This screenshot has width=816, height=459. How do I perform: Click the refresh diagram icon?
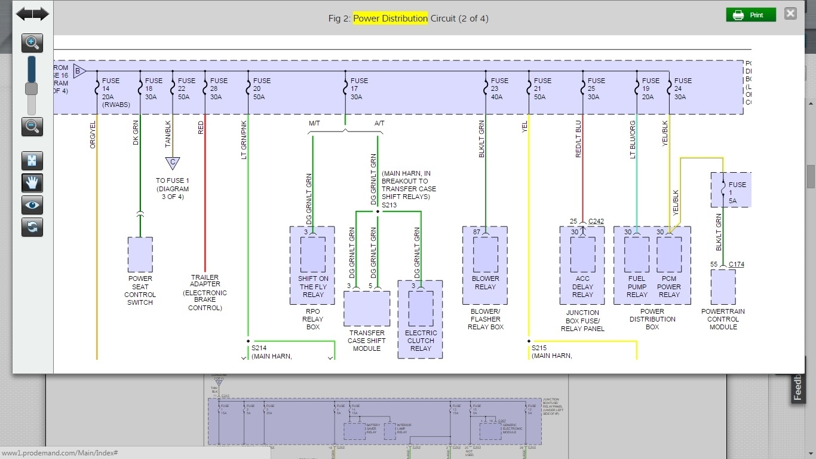(32, 227)
